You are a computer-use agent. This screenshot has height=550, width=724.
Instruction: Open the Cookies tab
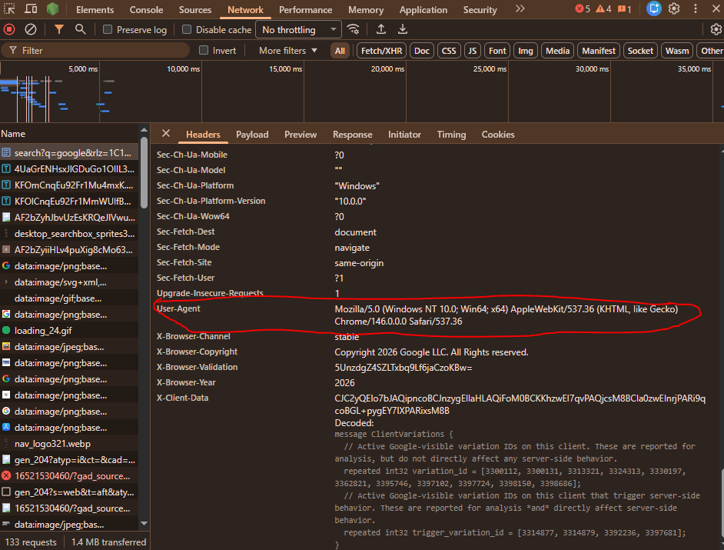pos(498,135)
